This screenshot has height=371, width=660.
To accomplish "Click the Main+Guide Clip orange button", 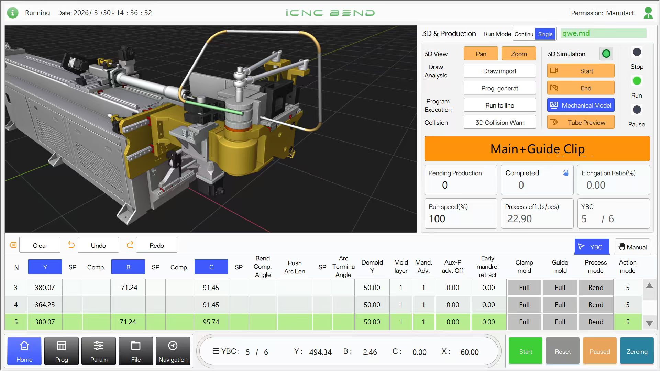I will [537, 149].
